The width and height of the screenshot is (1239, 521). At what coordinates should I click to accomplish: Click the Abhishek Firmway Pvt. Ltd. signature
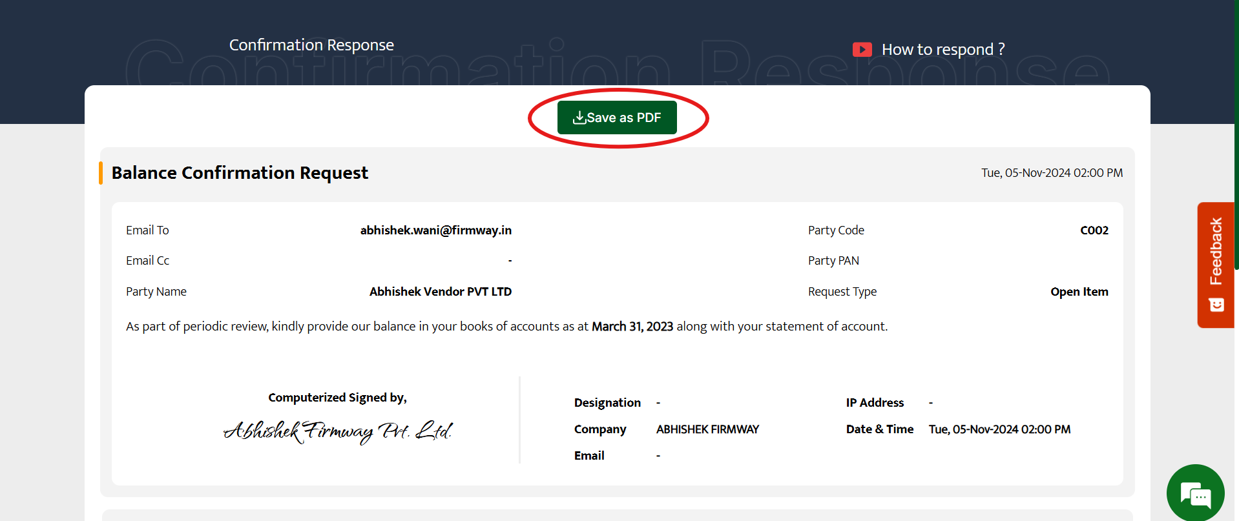click(x=337, y=431)
